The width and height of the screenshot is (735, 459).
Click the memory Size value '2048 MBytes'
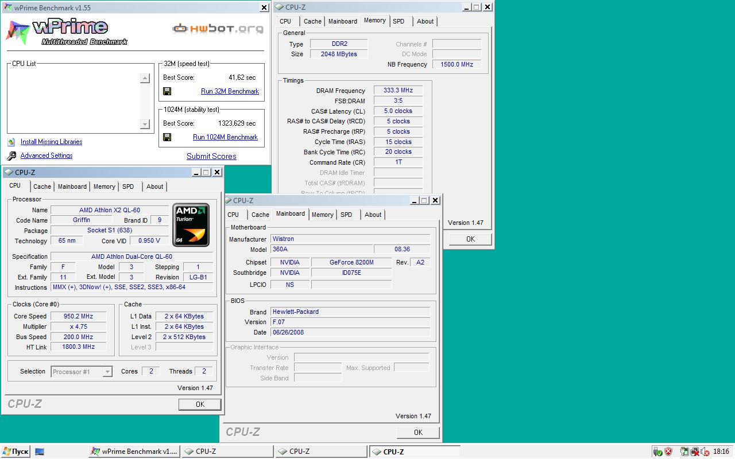pos(339,54)
